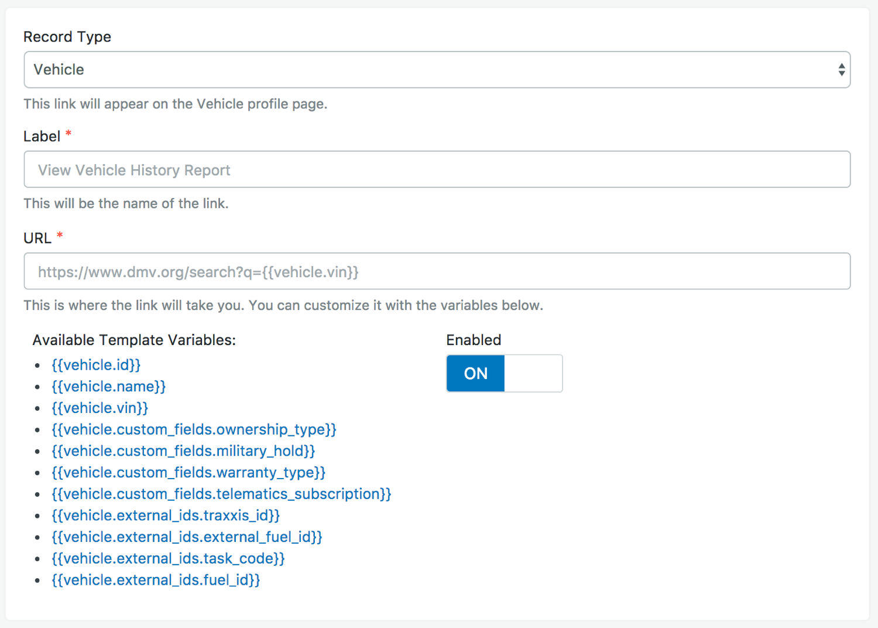
Task: Click the external_fuel_id variable link
Action: [x=187, y=537]
